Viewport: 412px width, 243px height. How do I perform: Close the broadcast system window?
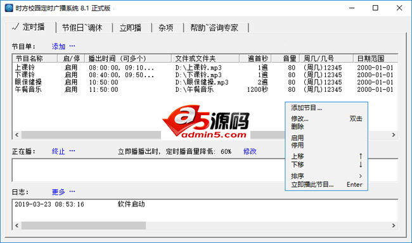pos(399,8)
